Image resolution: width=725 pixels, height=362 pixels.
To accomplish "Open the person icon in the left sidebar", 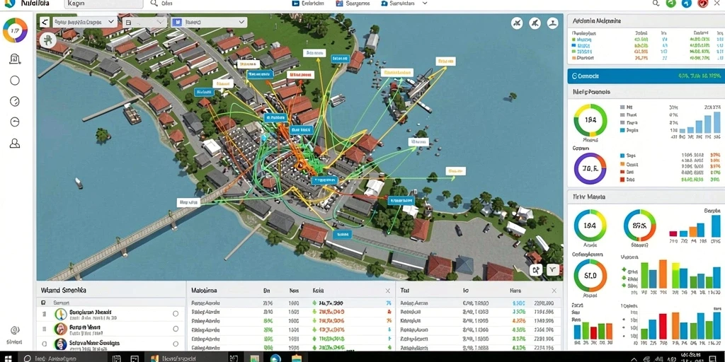I will point(15,144).
